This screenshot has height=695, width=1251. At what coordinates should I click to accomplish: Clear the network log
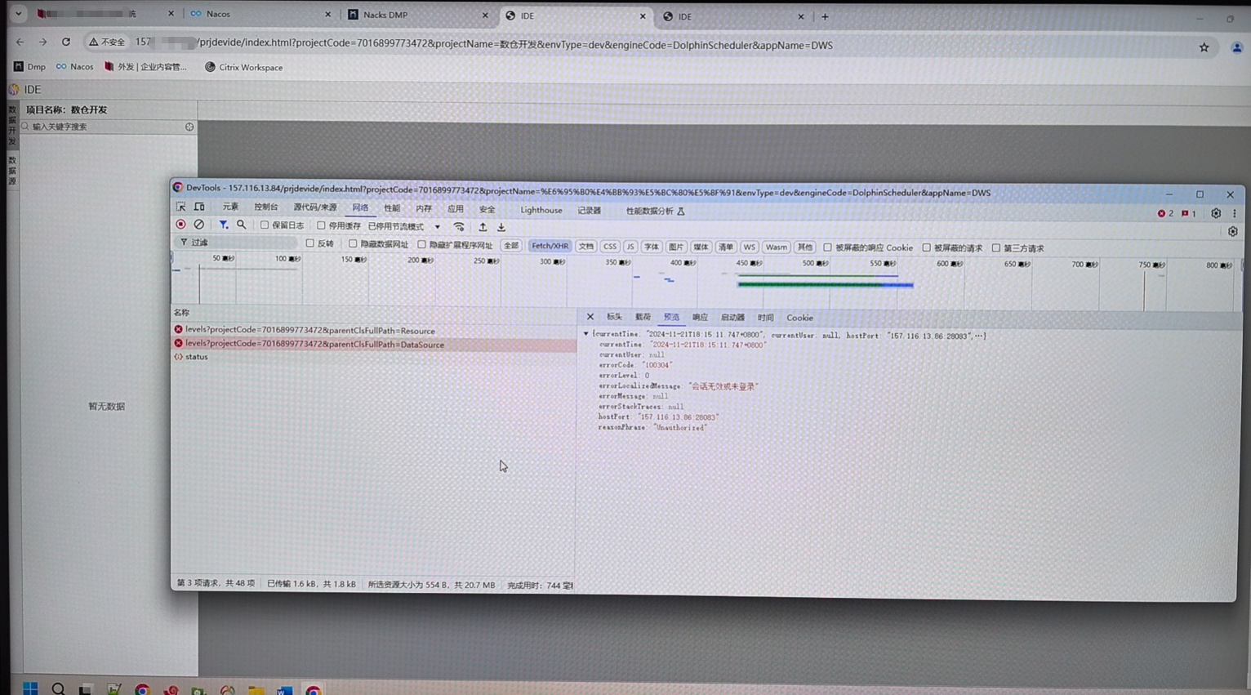[198, 225]
